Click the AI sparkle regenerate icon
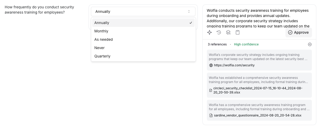The width and height of the screenshot is (321, 129). coord(209,32)
